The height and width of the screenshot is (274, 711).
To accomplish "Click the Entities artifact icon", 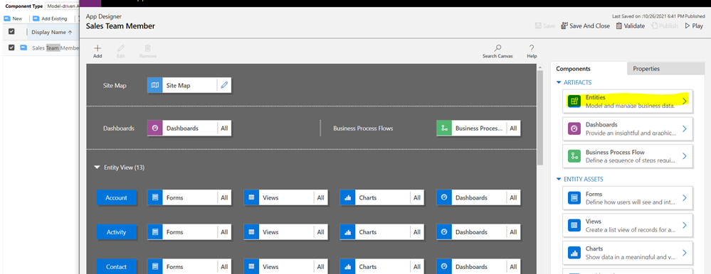I will tap(574, 102).
